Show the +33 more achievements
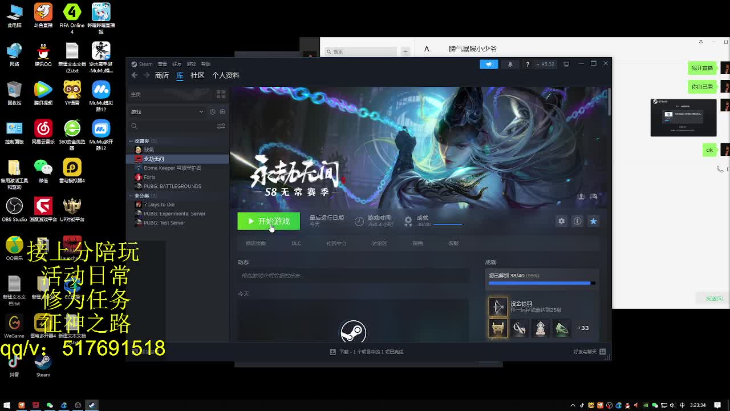The height and width of the screenshot is (411, 730). coord(583,328)
